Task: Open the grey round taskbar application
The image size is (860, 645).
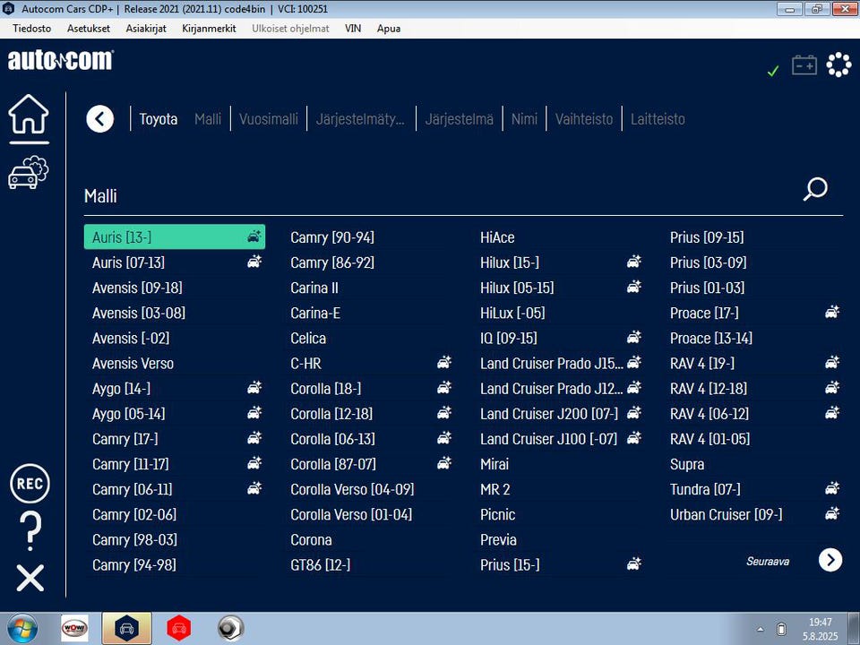Action: pos(230,628)
